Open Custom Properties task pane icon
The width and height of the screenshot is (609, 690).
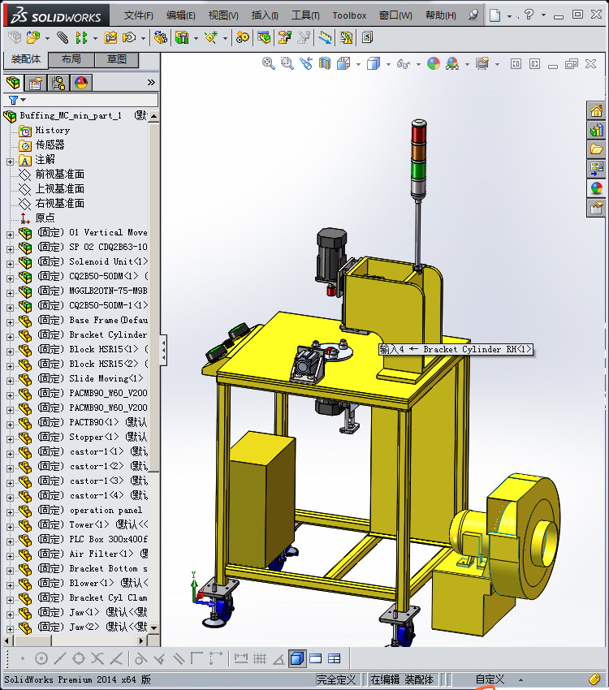tap(596, 208)
